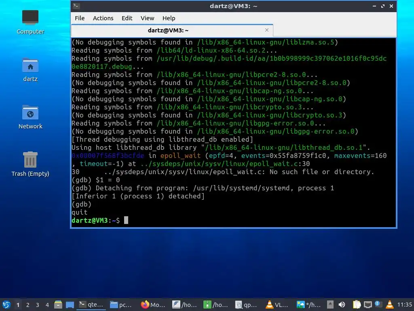
Task: Click the 0e8820117.debug filename text
Action: tap(101, 67)
